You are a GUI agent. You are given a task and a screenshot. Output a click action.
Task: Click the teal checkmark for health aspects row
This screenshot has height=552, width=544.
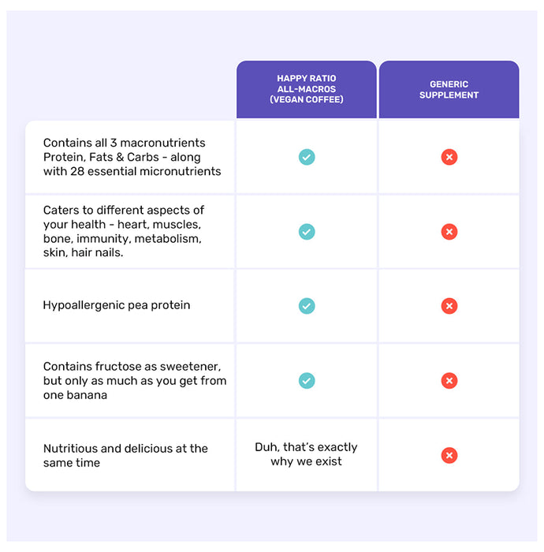307,232
